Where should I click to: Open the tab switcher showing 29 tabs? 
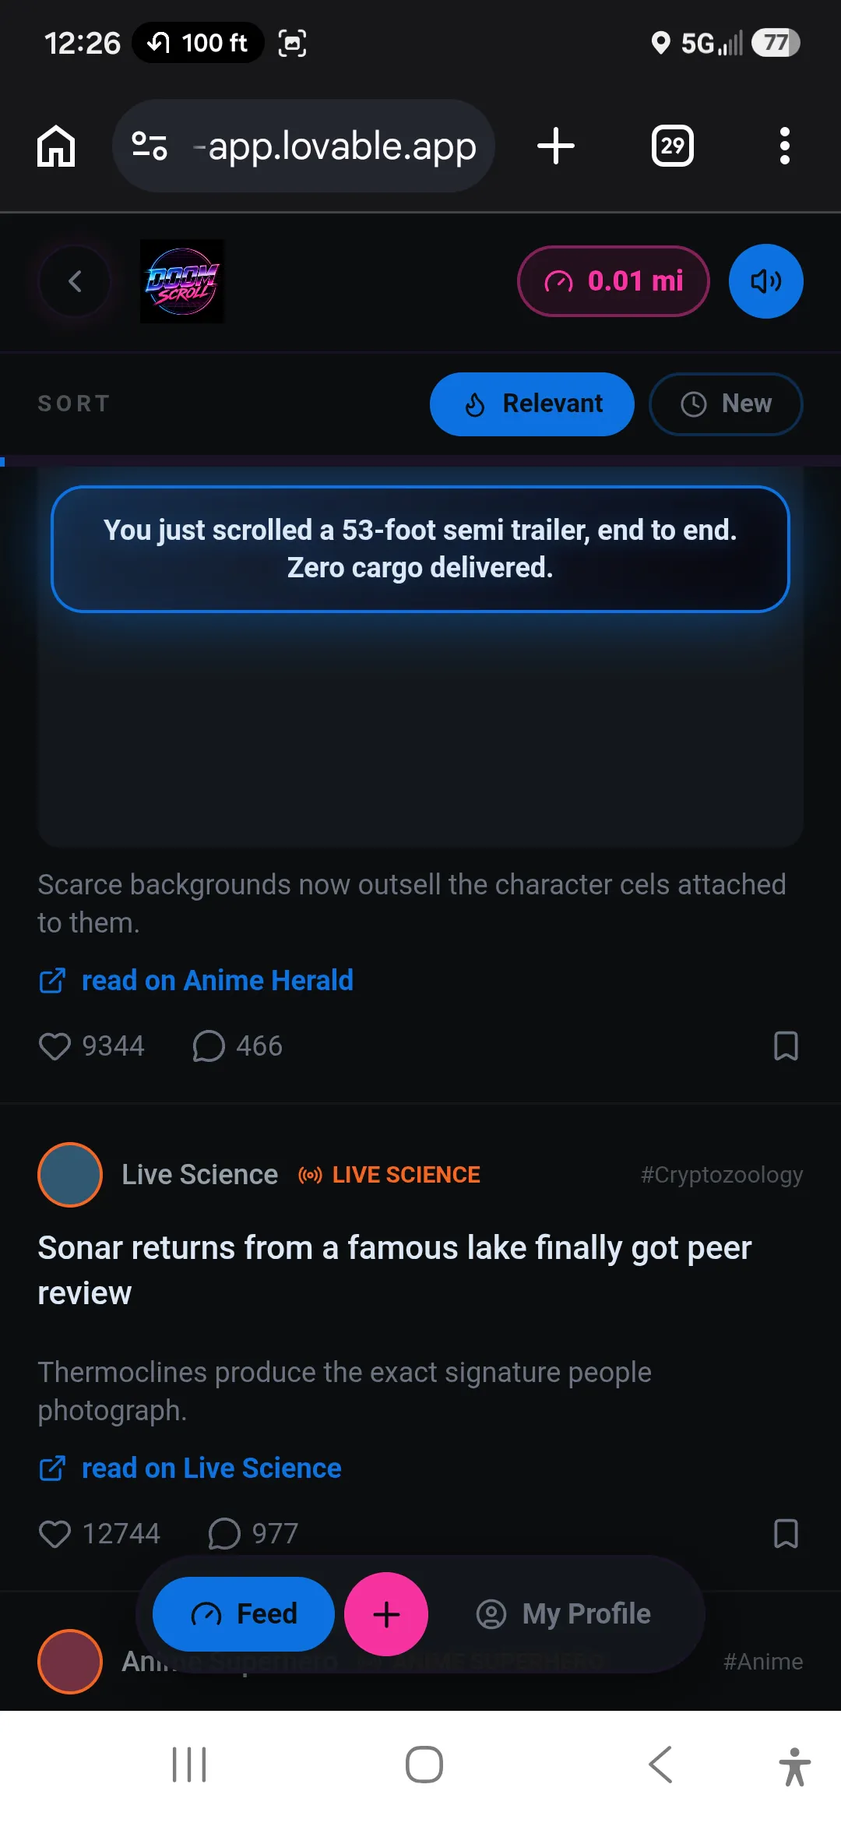[672, 146]
